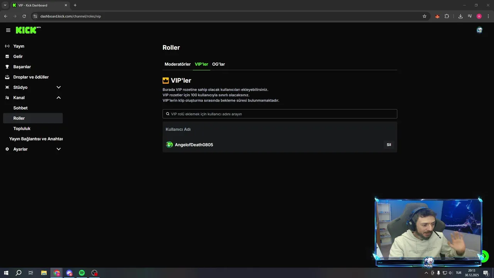Click the yellow VIP crown icon
Viewport: 494px width, 278px height.
166,80
